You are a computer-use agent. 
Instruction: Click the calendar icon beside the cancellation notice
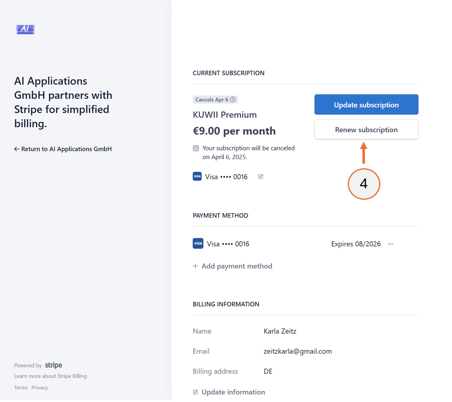point(196,148)
